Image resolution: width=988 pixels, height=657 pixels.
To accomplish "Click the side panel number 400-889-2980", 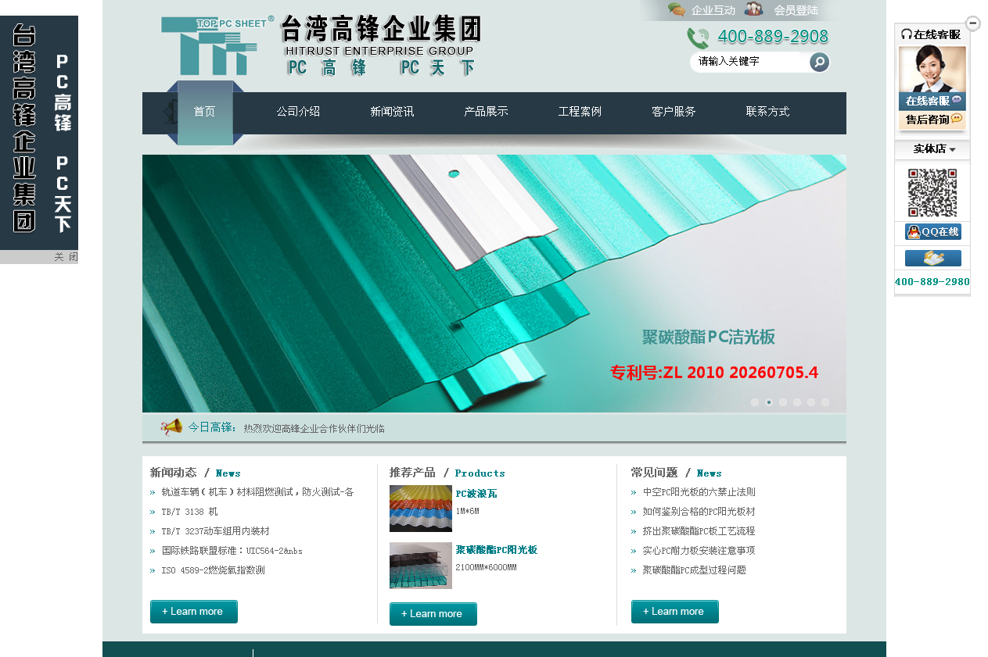I will click(932, 282).
